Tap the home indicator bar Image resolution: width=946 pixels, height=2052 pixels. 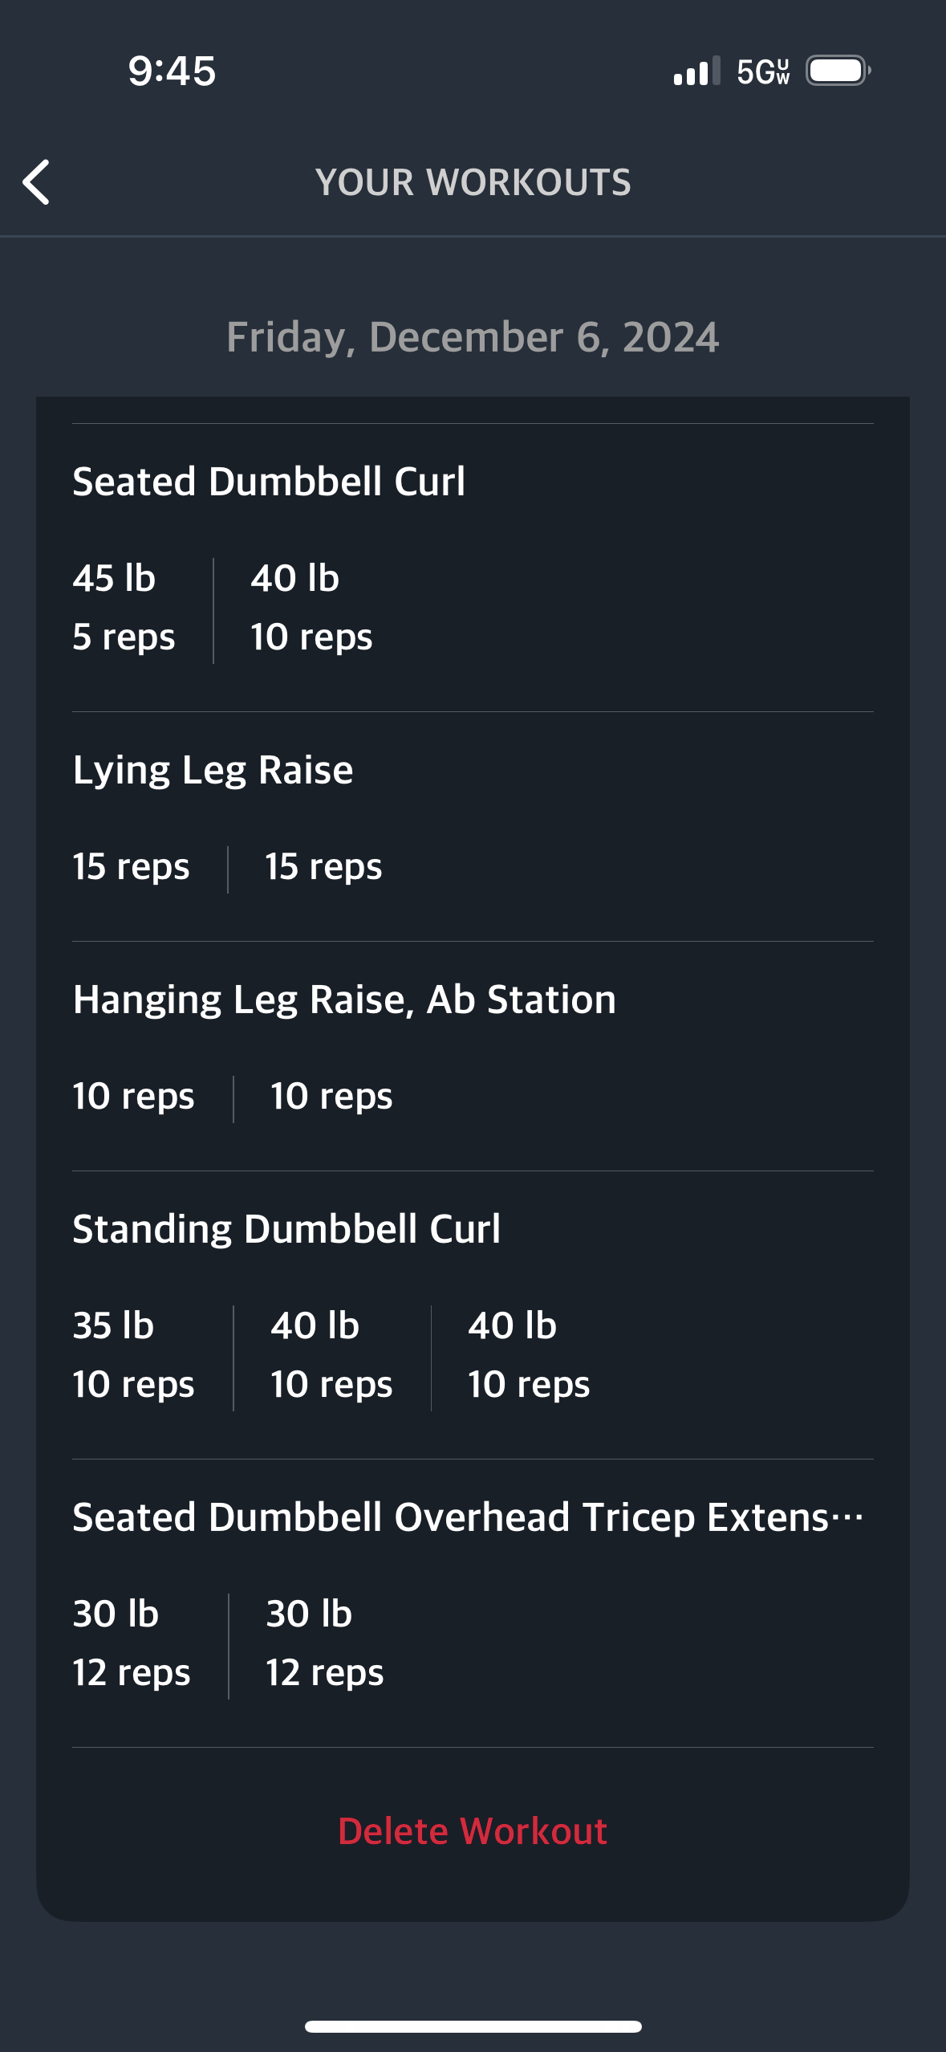[473, 2026]
